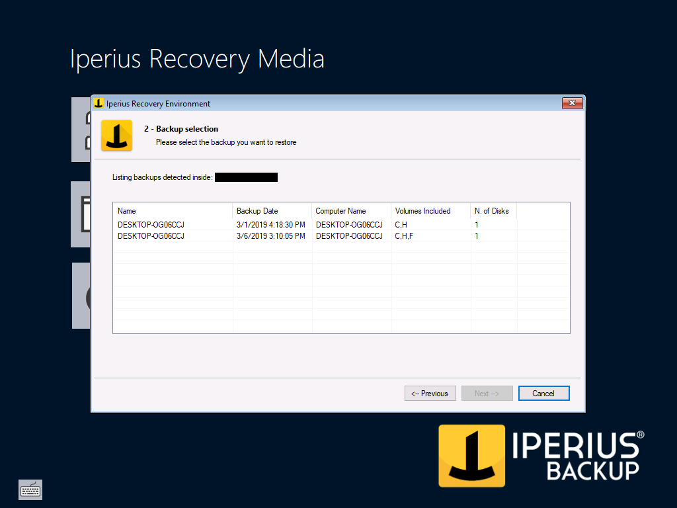Click the Volumes Included column header
The width and height of the screenshot is (677, 508).
coord(430,210)
